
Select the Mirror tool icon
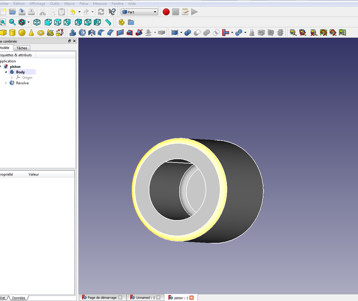pyautogui.click(x=91, y=33)
